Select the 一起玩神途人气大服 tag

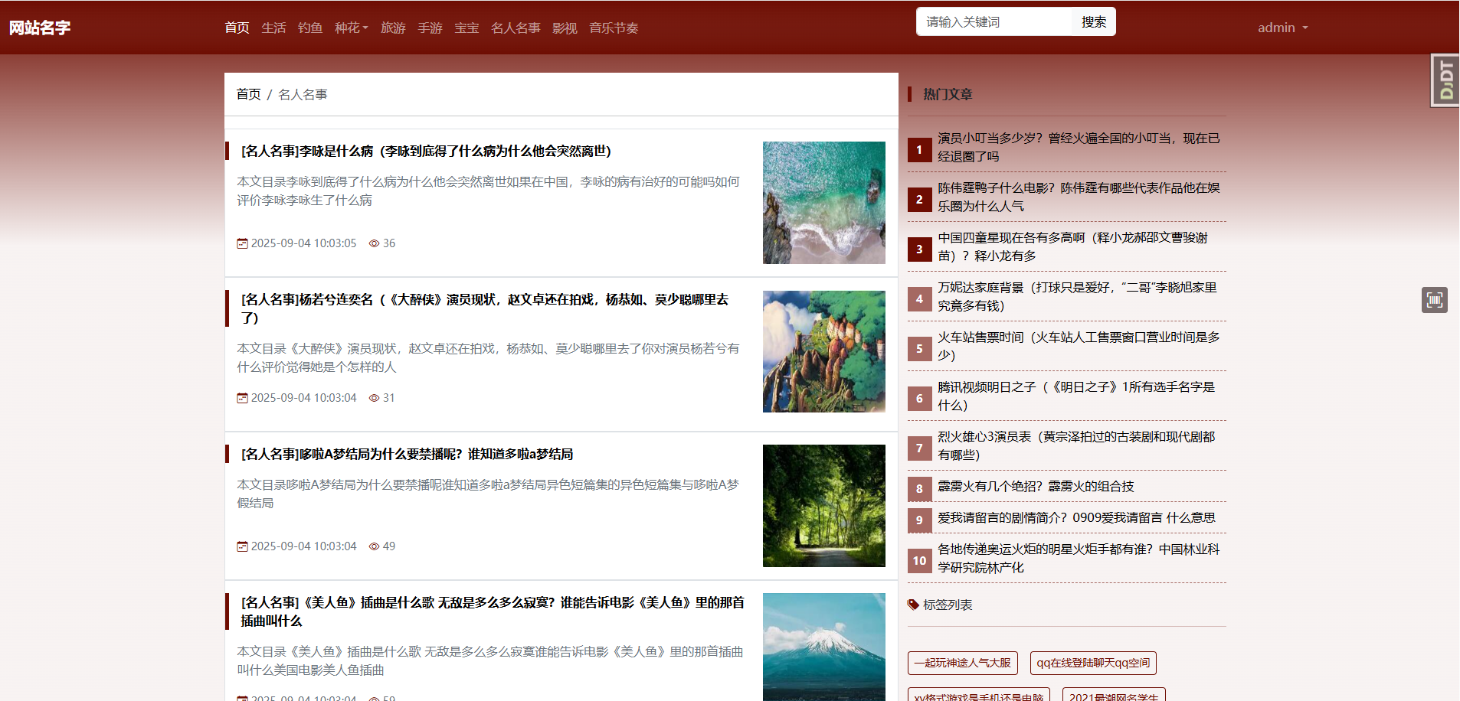(x=962, y=663)
